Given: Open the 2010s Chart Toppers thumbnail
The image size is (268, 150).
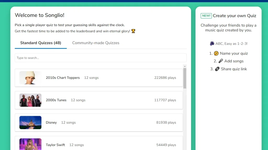Looking at the screenshot, I should point(30,78).
